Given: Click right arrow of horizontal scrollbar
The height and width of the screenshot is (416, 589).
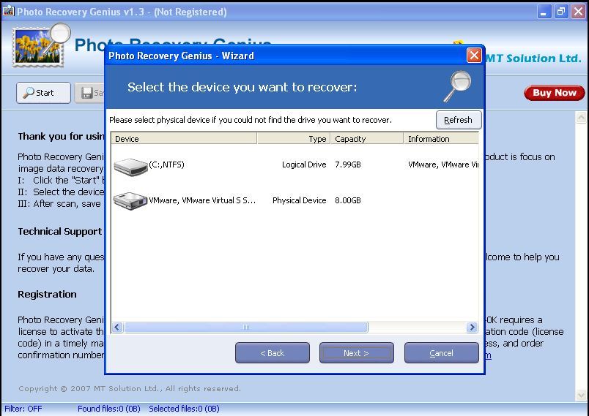Looking at the screenshot, I should [x=472, y=328].
